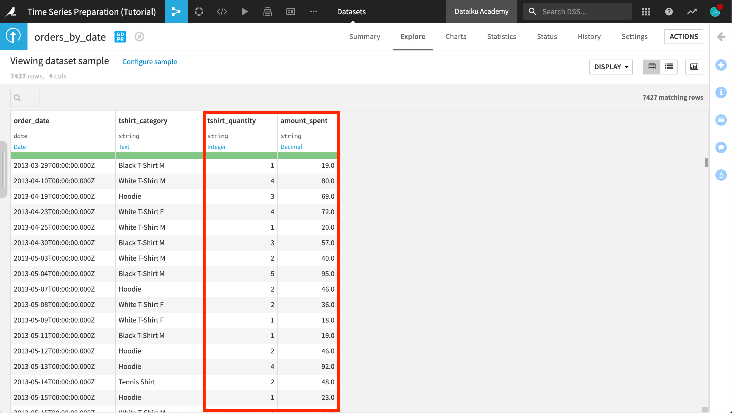Select the amount cell 92.0
Image resolution: width=732 pixels, height=413 pixels.
coord(307,366)
